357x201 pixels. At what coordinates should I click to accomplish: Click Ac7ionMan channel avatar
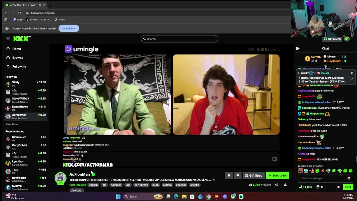pyautogui.click(x=61, y=178)
